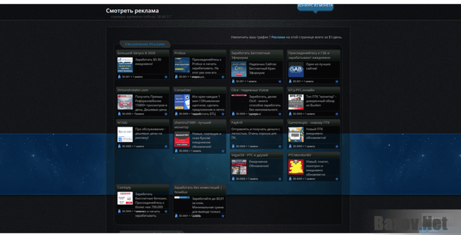Click the star icon on Probux ad
Screen dimensions: 461x235
223,81
